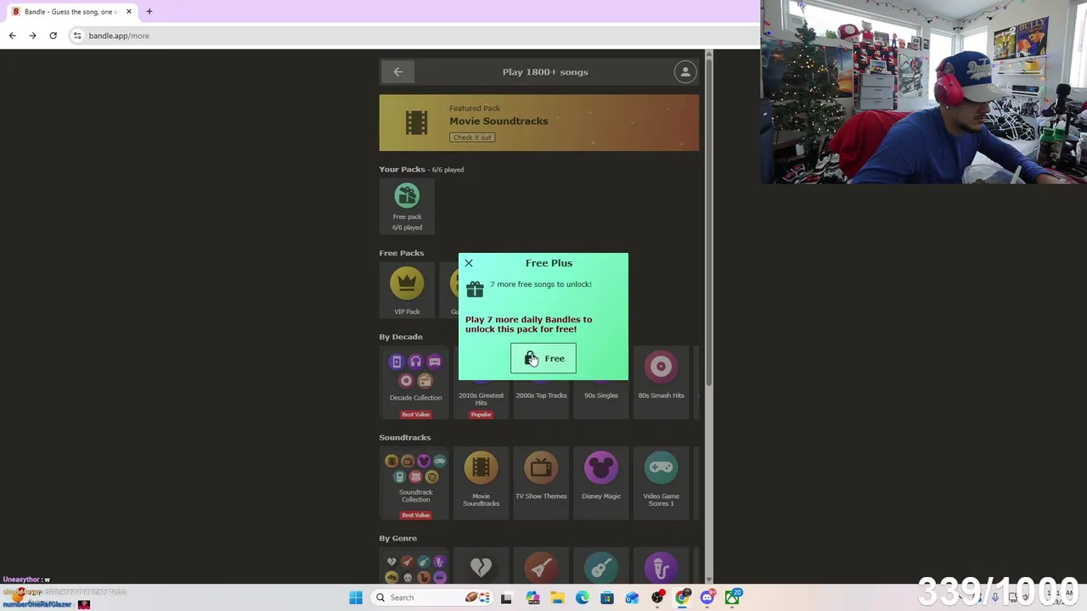Click the Free unlock button
This screenshot has width=1087, height=611.
543,358
